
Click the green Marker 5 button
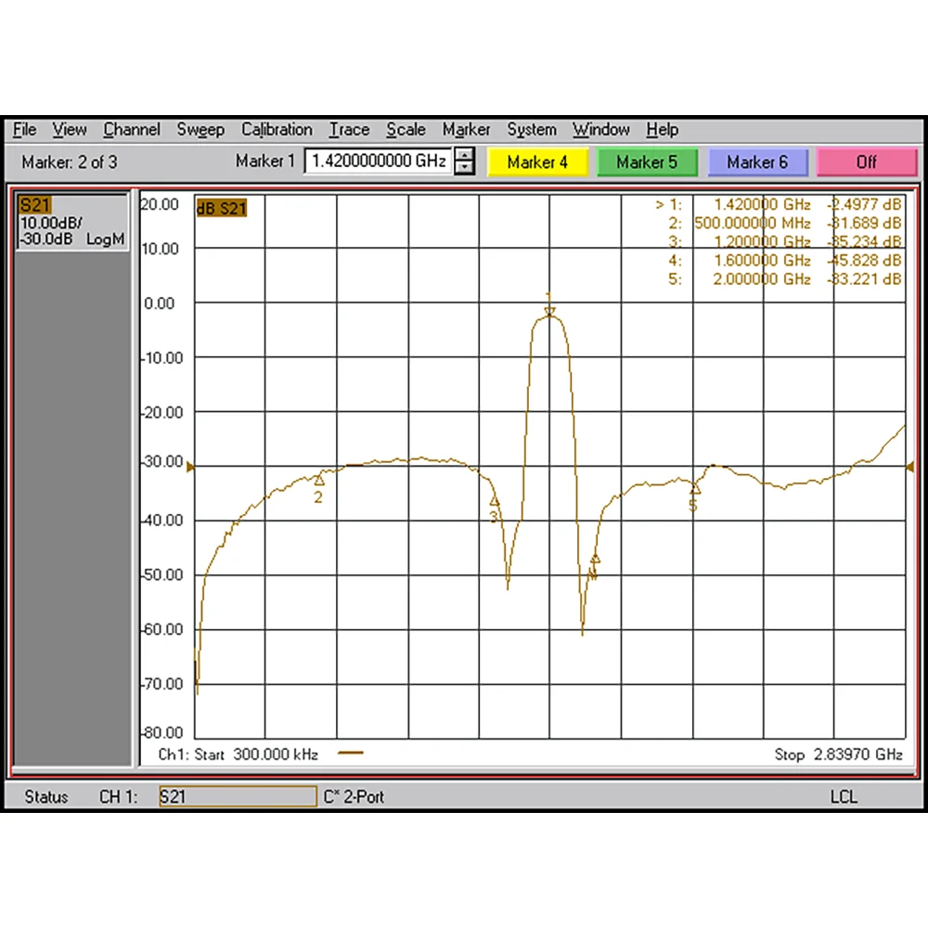[x=647, y=162]
